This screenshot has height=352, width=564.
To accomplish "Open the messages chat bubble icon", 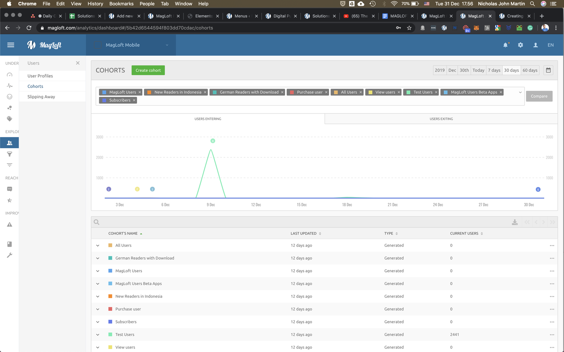I will point(10,189).
